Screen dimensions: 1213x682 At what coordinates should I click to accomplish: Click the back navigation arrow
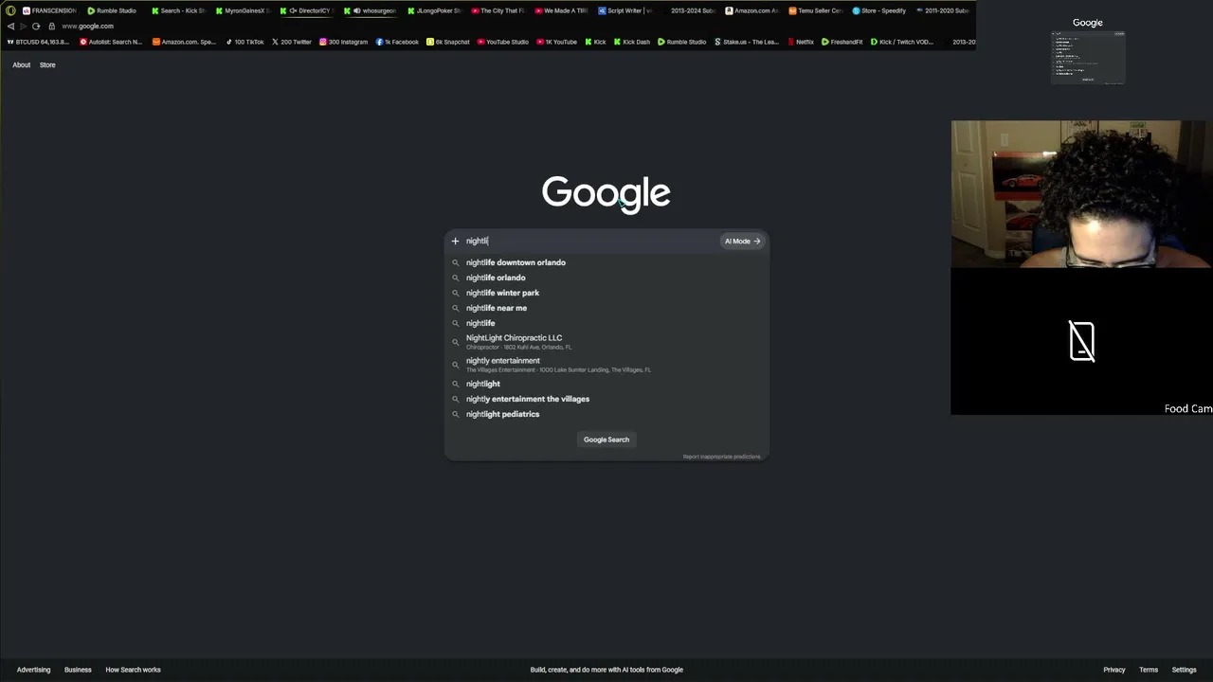pos(10,27)
